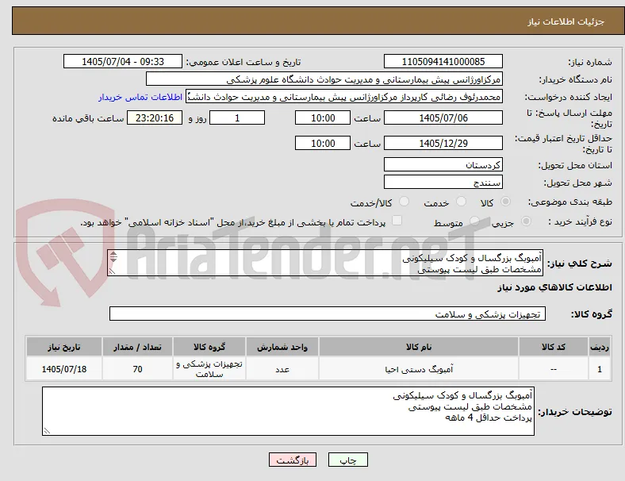
Task: Click the row number cell 1
Action: pos(600,369)
